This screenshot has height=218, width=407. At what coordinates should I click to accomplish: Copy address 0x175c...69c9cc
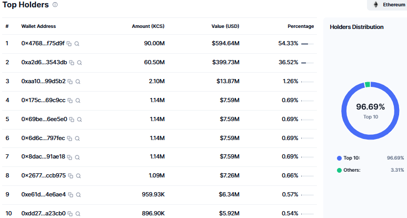point(70,101)
